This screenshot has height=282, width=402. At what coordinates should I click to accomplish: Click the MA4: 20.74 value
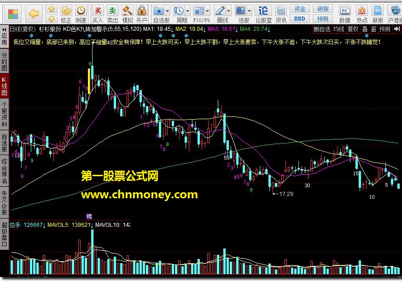coord(254,29)
